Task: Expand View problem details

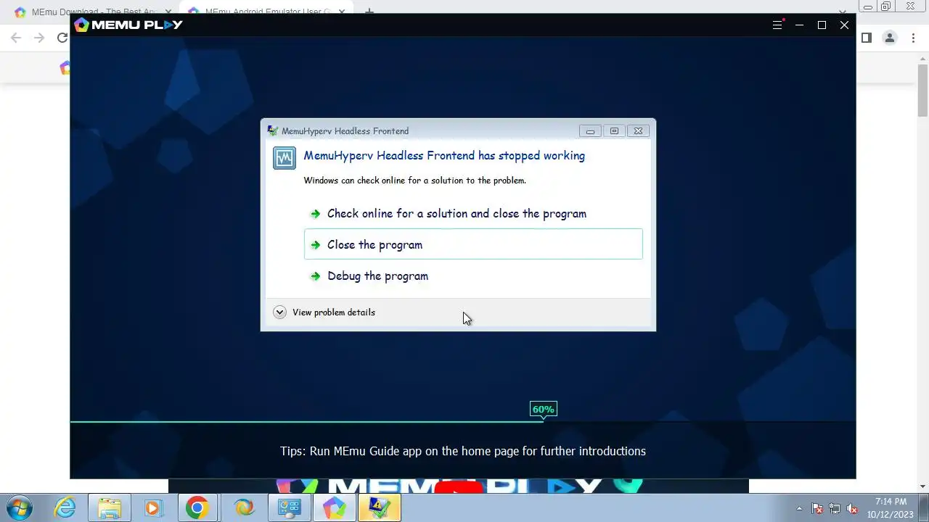Action: 324,312
